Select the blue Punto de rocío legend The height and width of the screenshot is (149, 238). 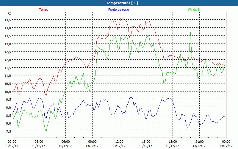(x=118, y=10)
